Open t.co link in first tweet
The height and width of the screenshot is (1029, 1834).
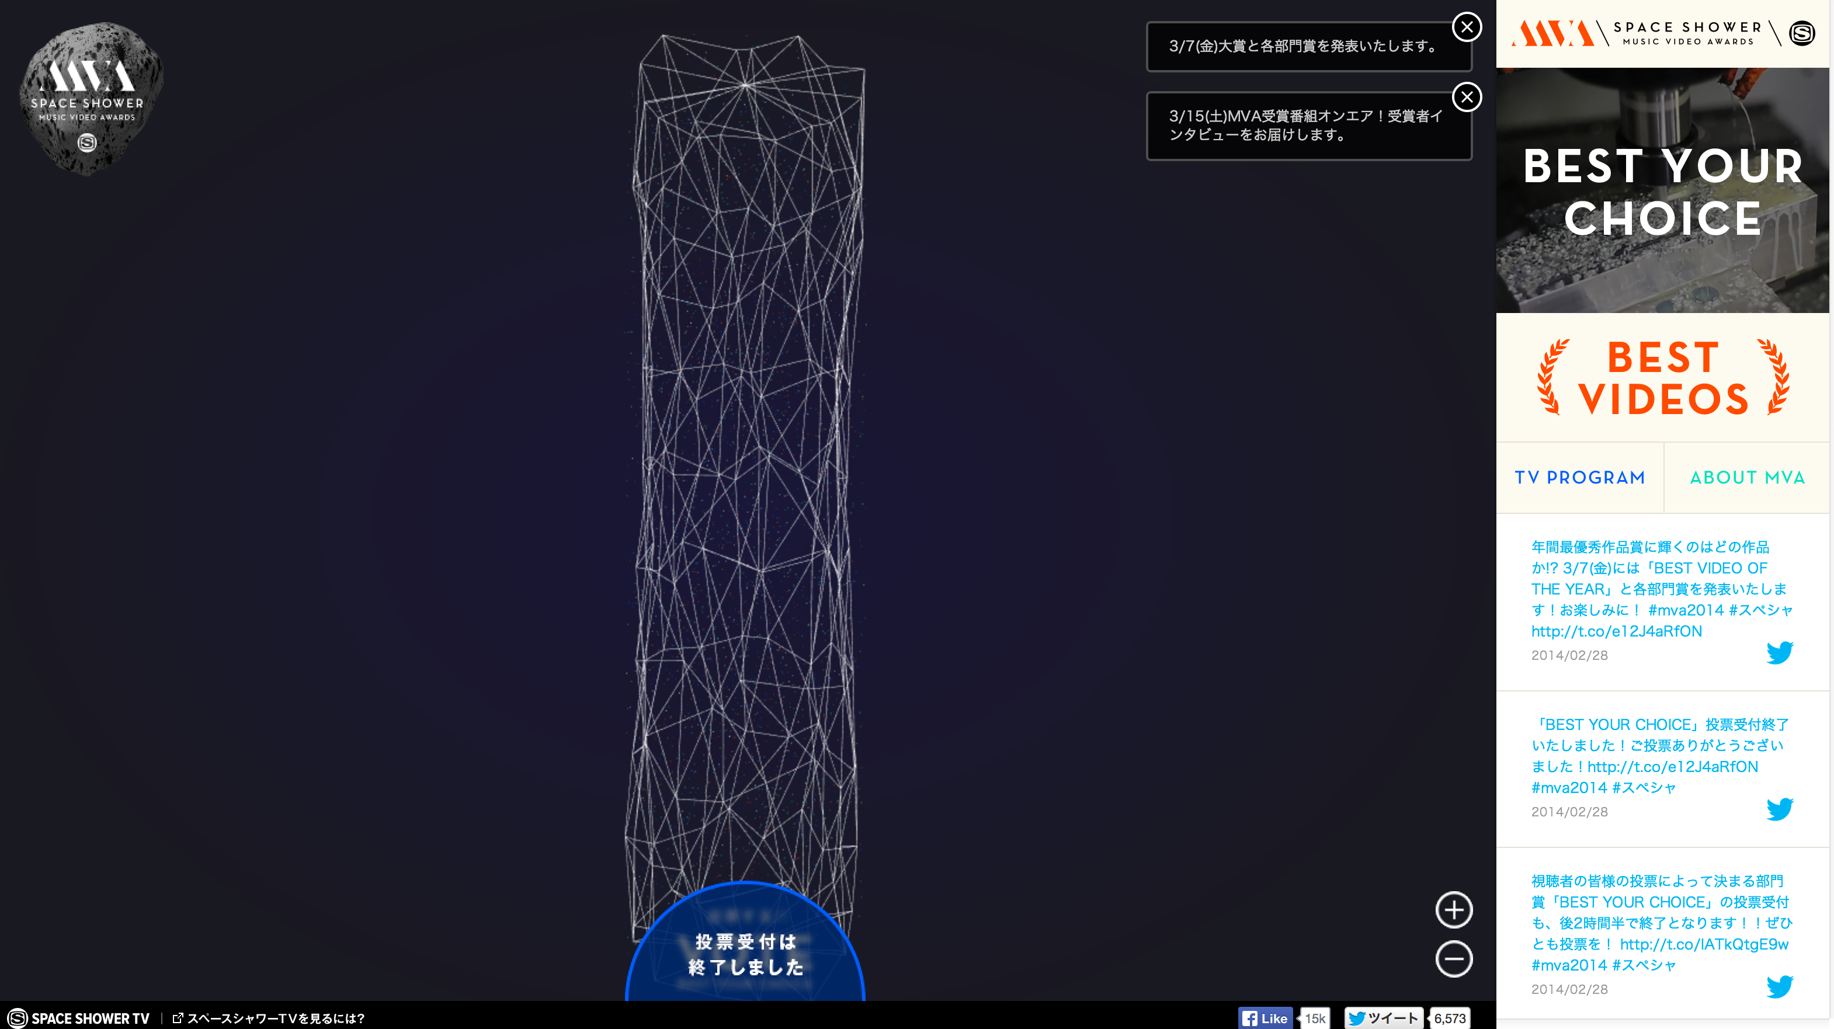pos(1616,631)
